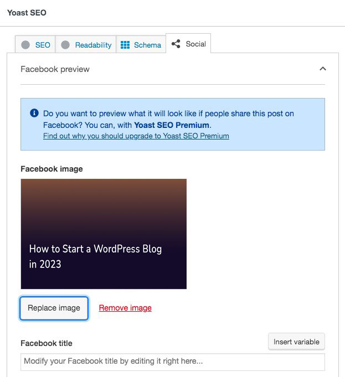Screen dimensions: 345x377
Task: Open the Readability tab
Action: [x=93, y=45]
